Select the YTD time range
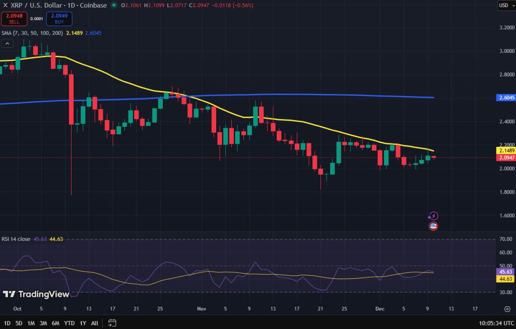This screenshot has height=329, width=516. point(70,322)
